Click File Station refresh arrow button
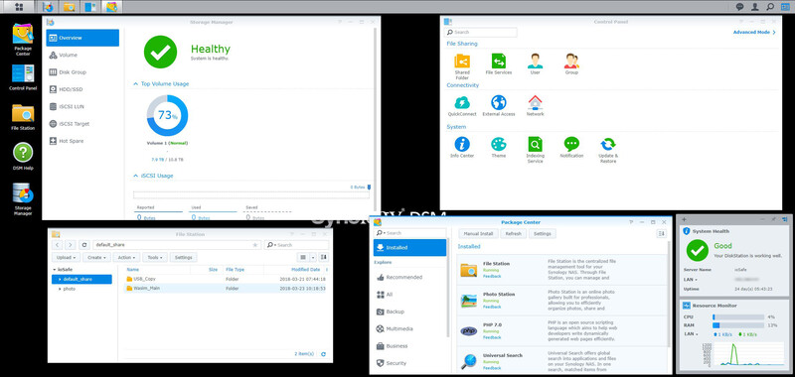 [x=84, y=245]
